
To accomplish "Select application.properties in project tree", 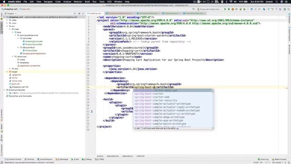I will (30, 66).
